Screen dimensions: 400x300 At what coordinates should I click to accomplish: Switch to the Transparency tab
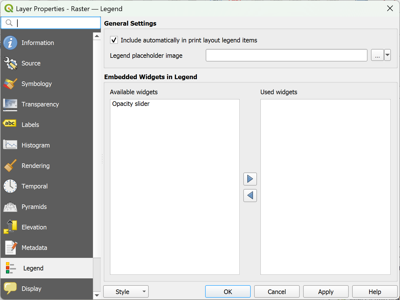[x=40, y=104]
